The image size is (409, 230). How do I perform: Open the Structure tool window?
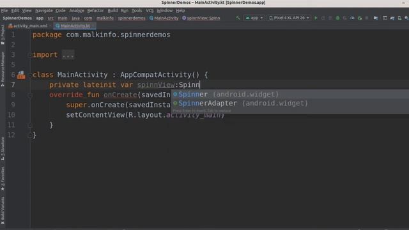(x=3, y=148)
